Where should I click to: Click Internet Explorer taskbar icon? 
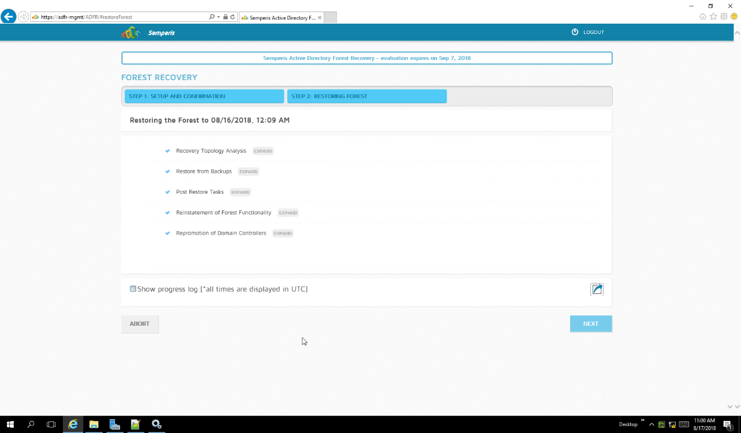tap(73, 424)
